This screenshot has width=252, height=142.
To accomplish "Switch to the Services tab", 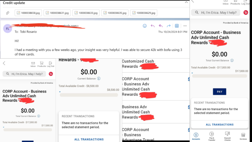I will 243,136.
